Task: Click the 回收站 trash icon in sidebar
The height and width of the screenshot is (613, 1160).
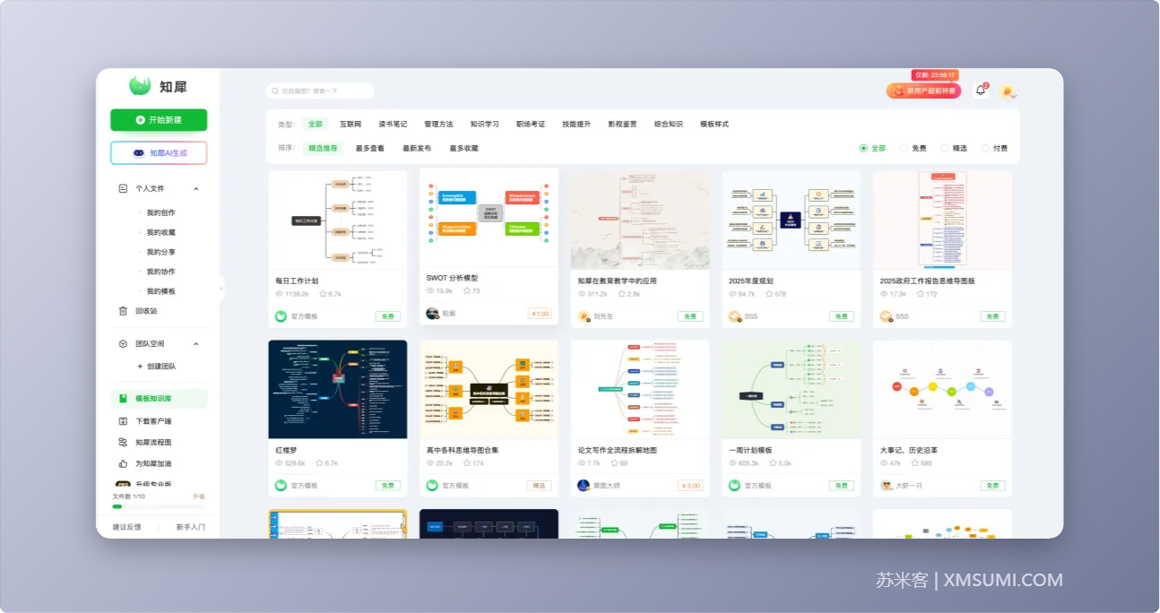Action: pos(124,311)
